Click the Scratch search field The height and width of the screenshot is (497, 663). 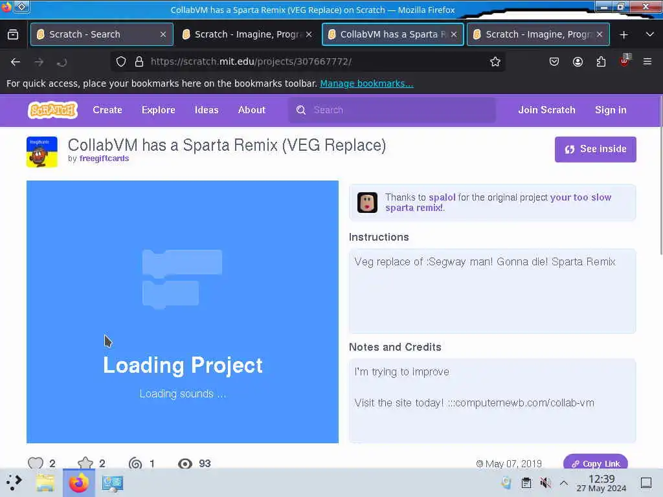[x=392, y=110]
